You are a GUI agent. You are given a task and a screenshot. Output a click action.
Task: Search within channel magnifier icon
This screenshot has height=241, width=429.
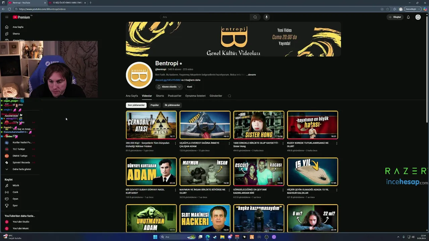pyautogui.click(x=229, y=96)
